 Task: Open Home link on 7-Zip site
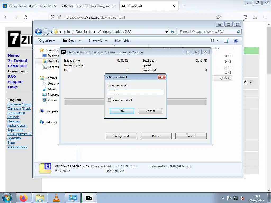[14, 56]
